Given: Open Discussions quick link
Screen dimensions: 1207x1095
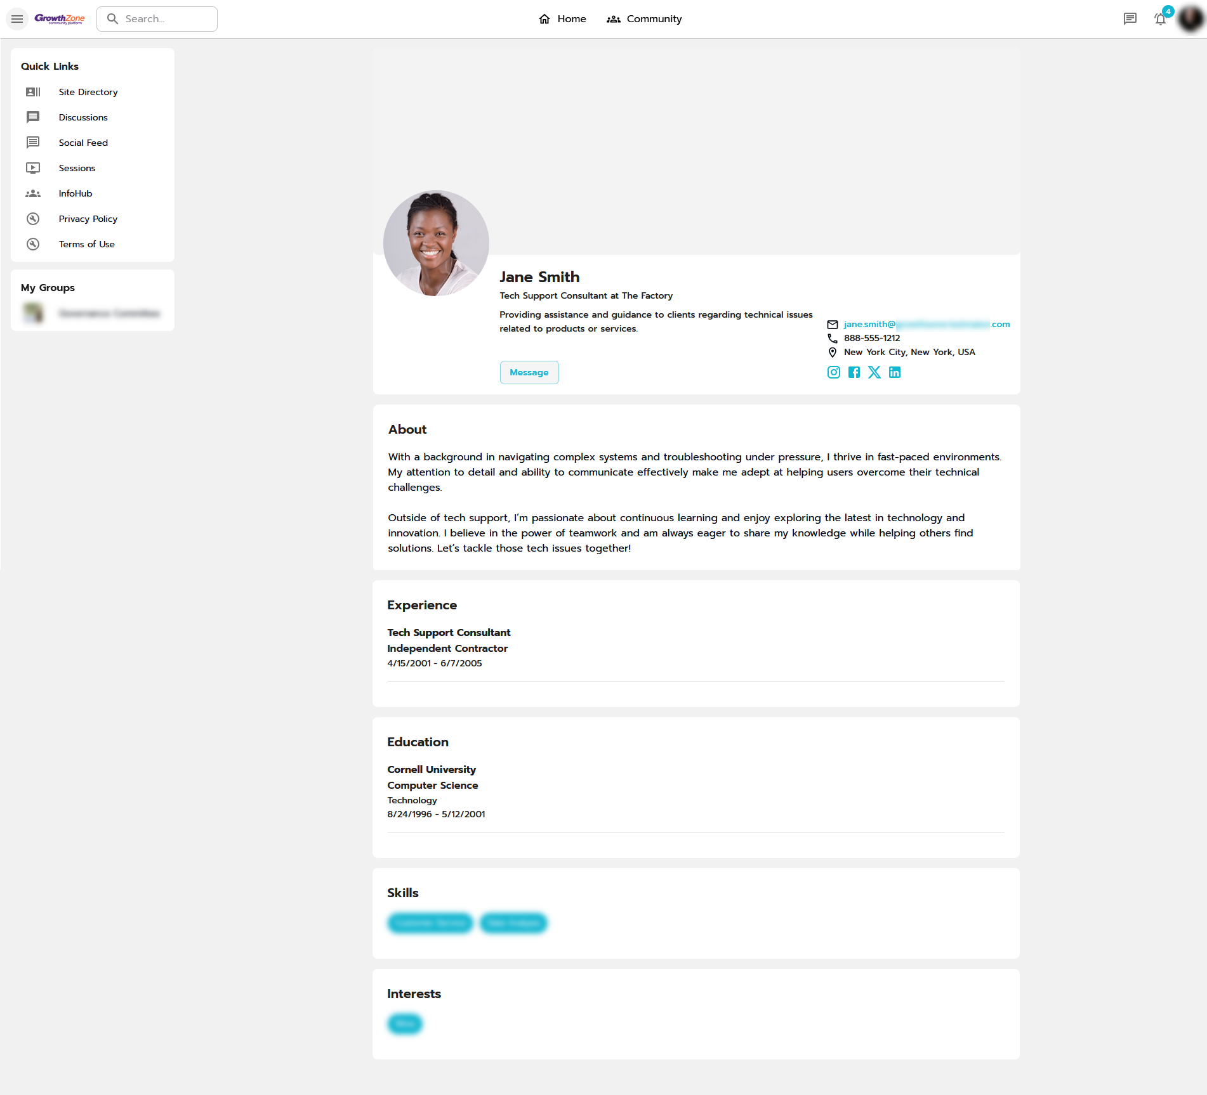Looking at the screenshot, I should point(83,117).
